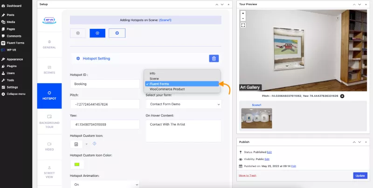Choose WooCommerce Product option
The width and height of the screenshot is (373, 188).
[x=182, y=89]
